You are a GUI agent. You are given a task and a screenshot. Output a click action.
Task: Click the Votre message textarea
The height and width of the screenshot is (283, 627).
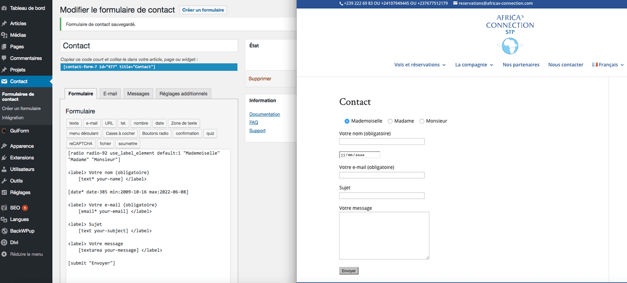click(384, 235)
